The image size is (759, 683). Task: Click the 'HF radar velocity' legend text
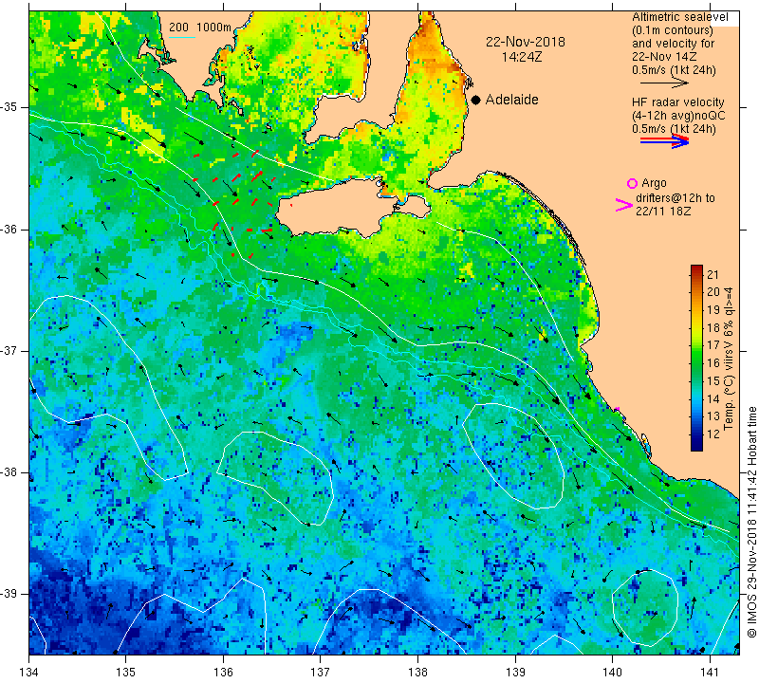tap(677, 102)
